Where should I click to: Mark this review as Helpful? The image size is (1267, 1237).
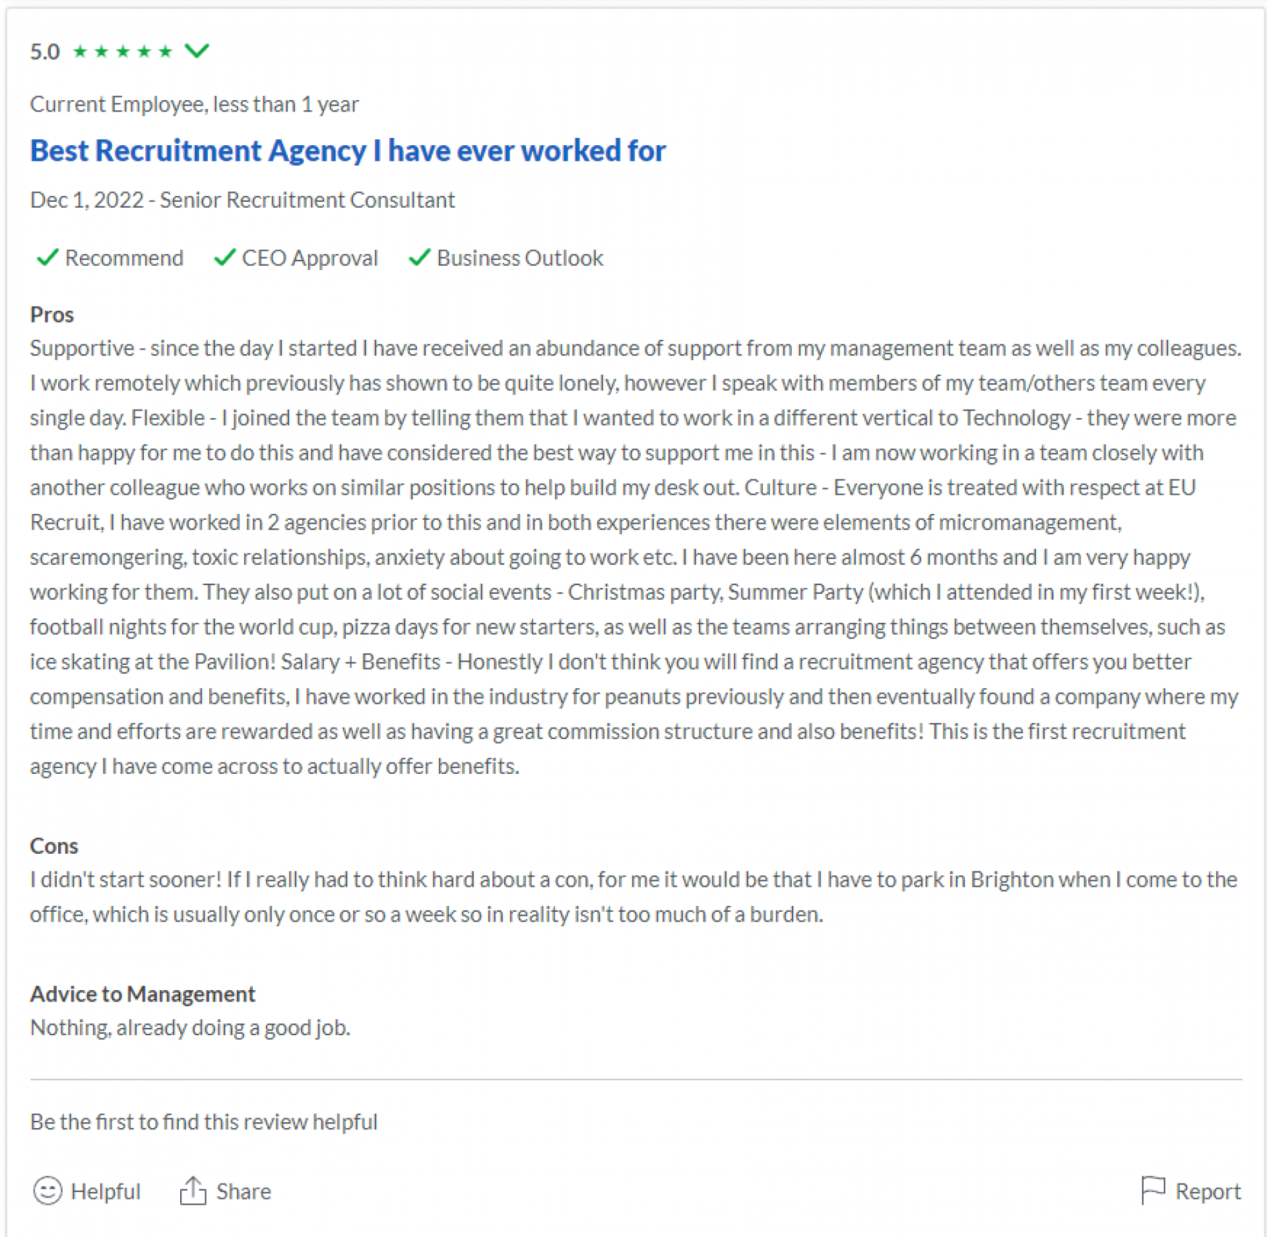pyautogui.click(x=106, y=1191)
